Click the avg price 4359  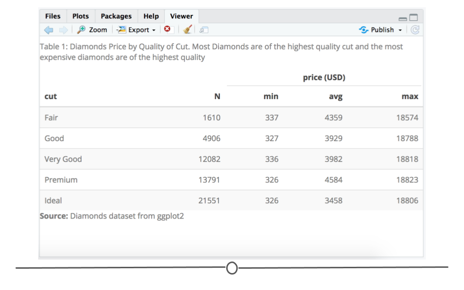[333, 118]
